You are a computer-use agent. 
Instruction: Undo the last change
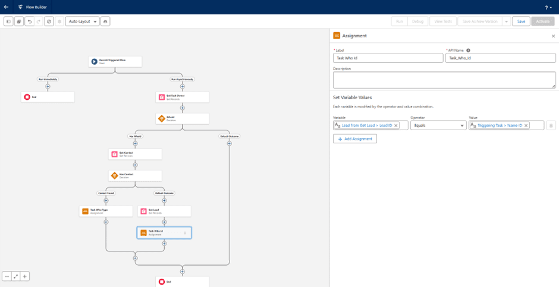point(30,21)
